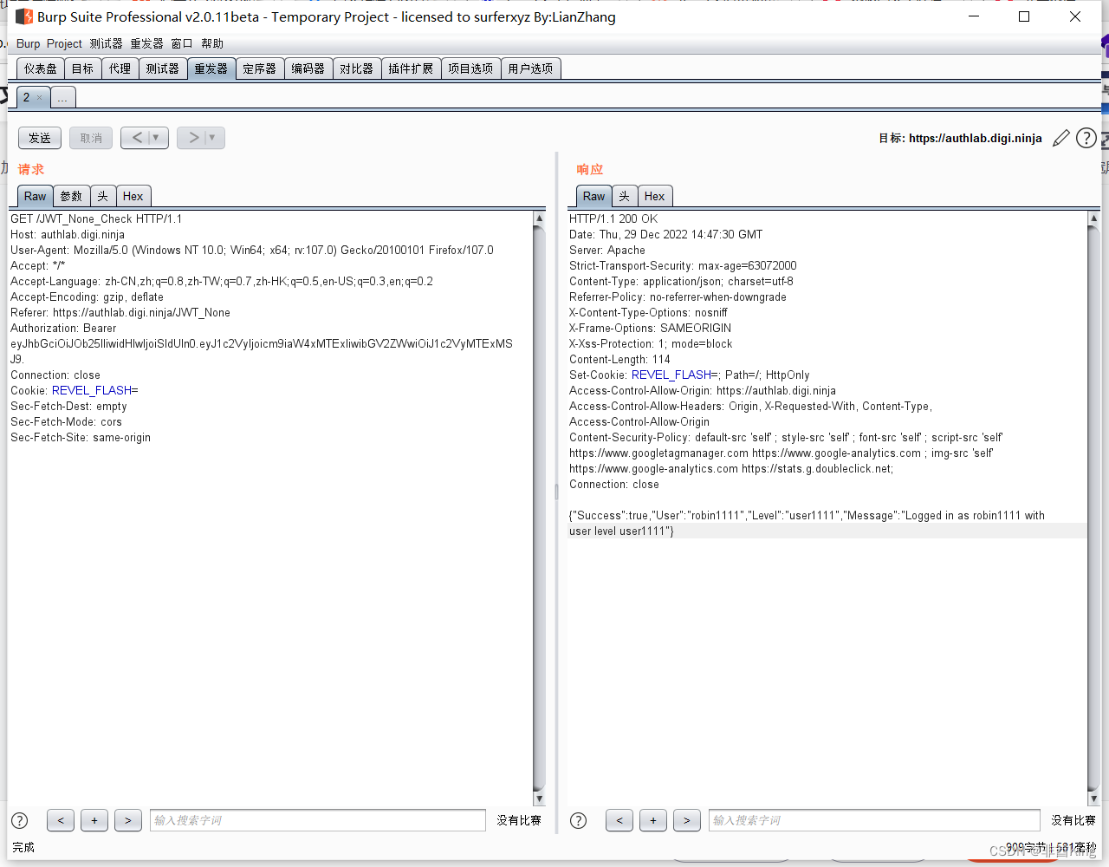Select repeater sub-tab 2
This screenshot has width=1109, height=867.
coord(27,97)
